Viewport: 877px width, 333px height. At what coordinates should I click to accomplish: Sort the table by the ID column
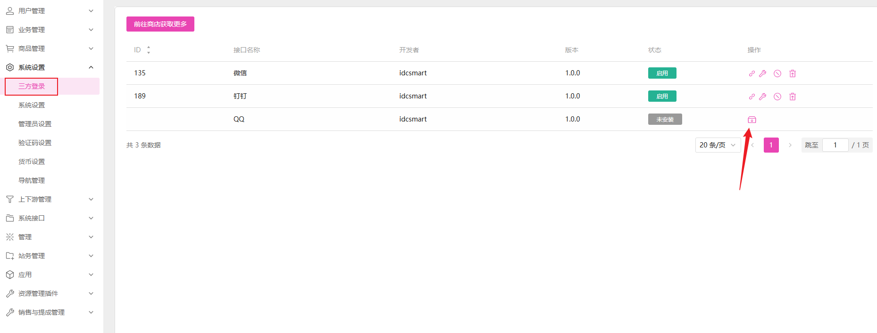coord(148,50)
